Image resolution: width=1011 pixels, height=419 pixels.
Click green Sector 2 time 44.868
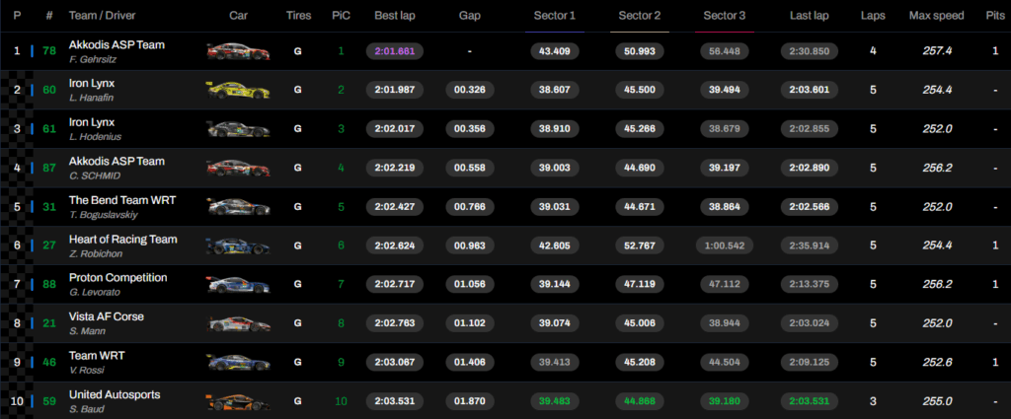coord(640,401)
